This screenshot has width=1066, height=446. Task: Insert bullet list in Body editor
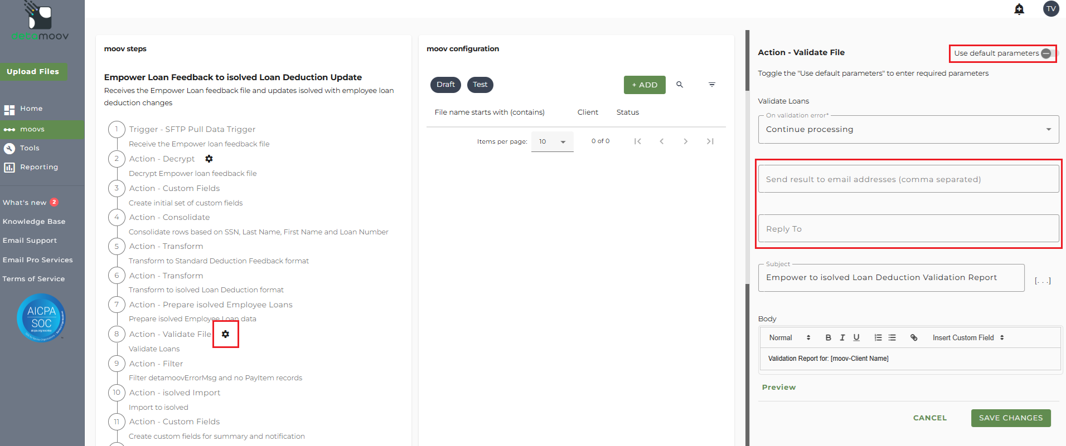pyautogui.click(x=892, y=337)
